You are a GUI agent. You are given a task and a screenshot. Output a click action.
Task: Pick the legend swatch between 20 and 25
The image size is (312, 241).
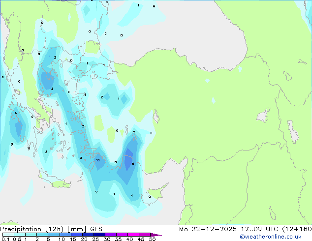point(88,235)
